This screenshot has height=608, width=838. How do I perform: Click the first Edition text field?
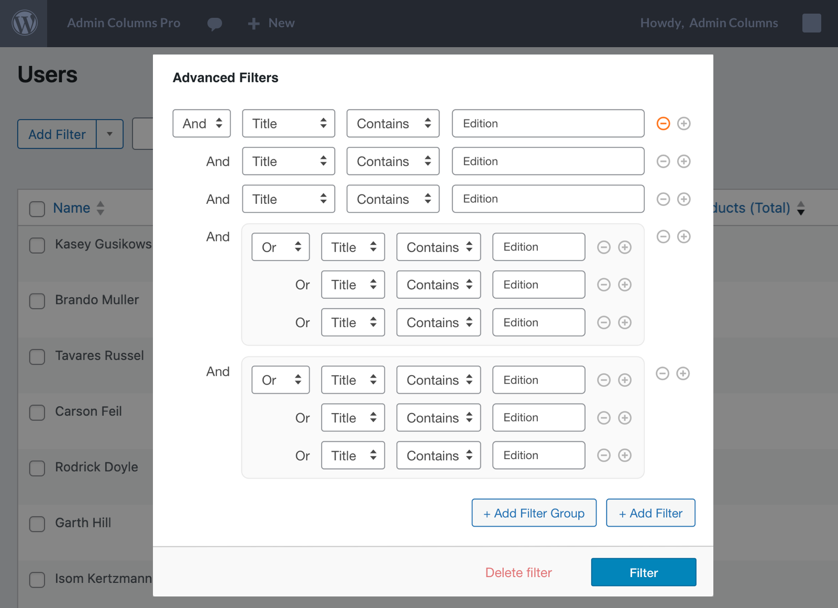548,124
